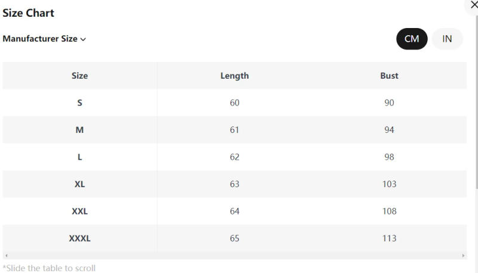This screenshot has height=273, width=478.
Task: Click the length value 62
Action: [x=234, y=157]
